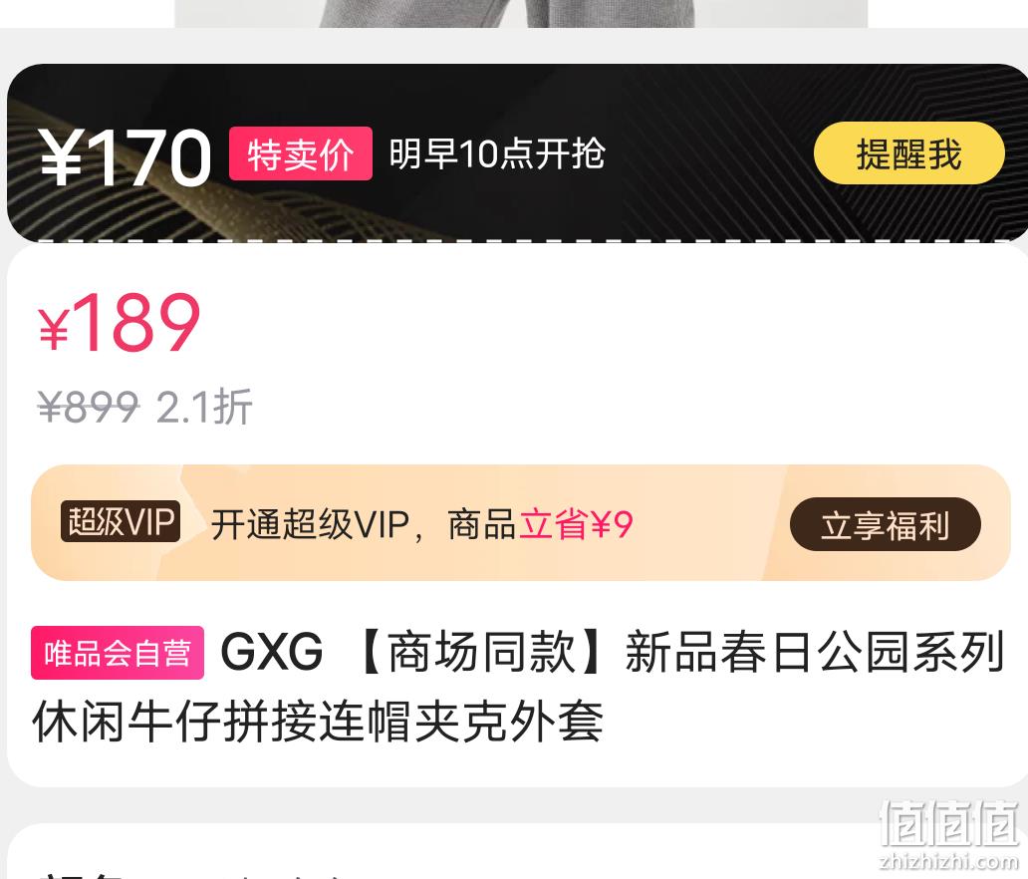The height and width of the screenshot is (879, 1028).
Task: Tap the crossed-out ¥899 original price
Action: [89, 407]
